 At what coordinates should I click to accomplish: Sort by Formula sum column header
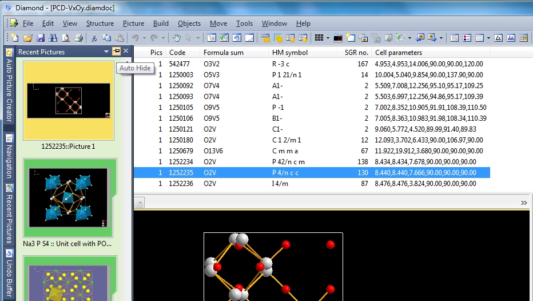point(223,53)
